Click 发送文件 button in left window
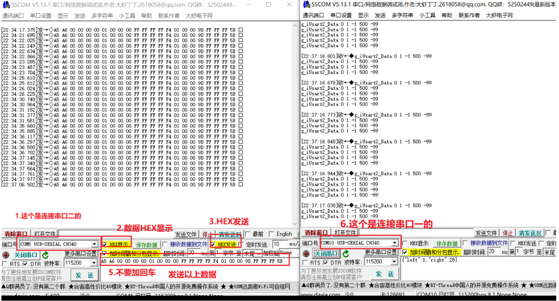This screenshot has height=301, width=559. click(186, 234)
